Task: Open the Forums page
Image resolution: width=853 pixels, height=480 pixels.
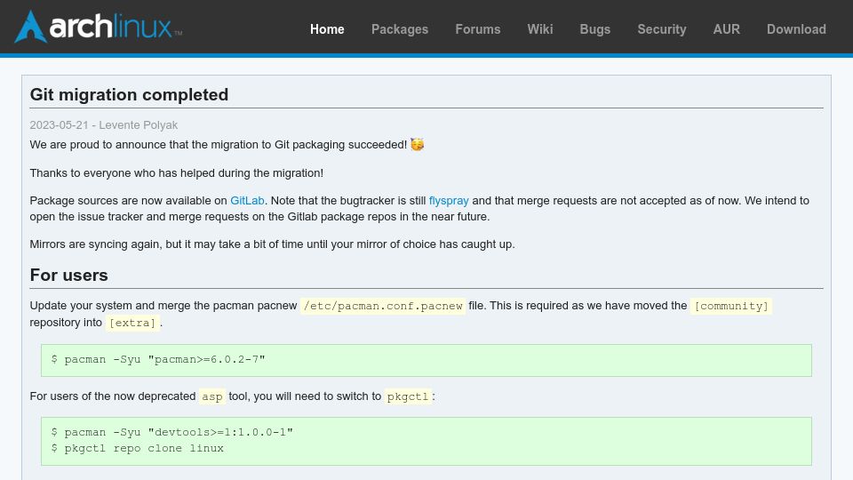Action: click(x=478, y=29)
